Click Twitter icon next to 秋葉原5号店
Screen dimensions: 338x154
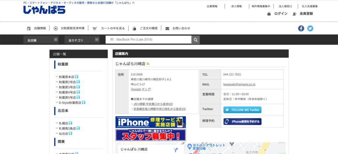[x=78, y=97]
